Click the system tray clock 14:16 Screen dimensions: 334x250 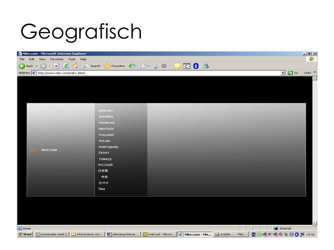pyautogui.click(x=311, y=234)
